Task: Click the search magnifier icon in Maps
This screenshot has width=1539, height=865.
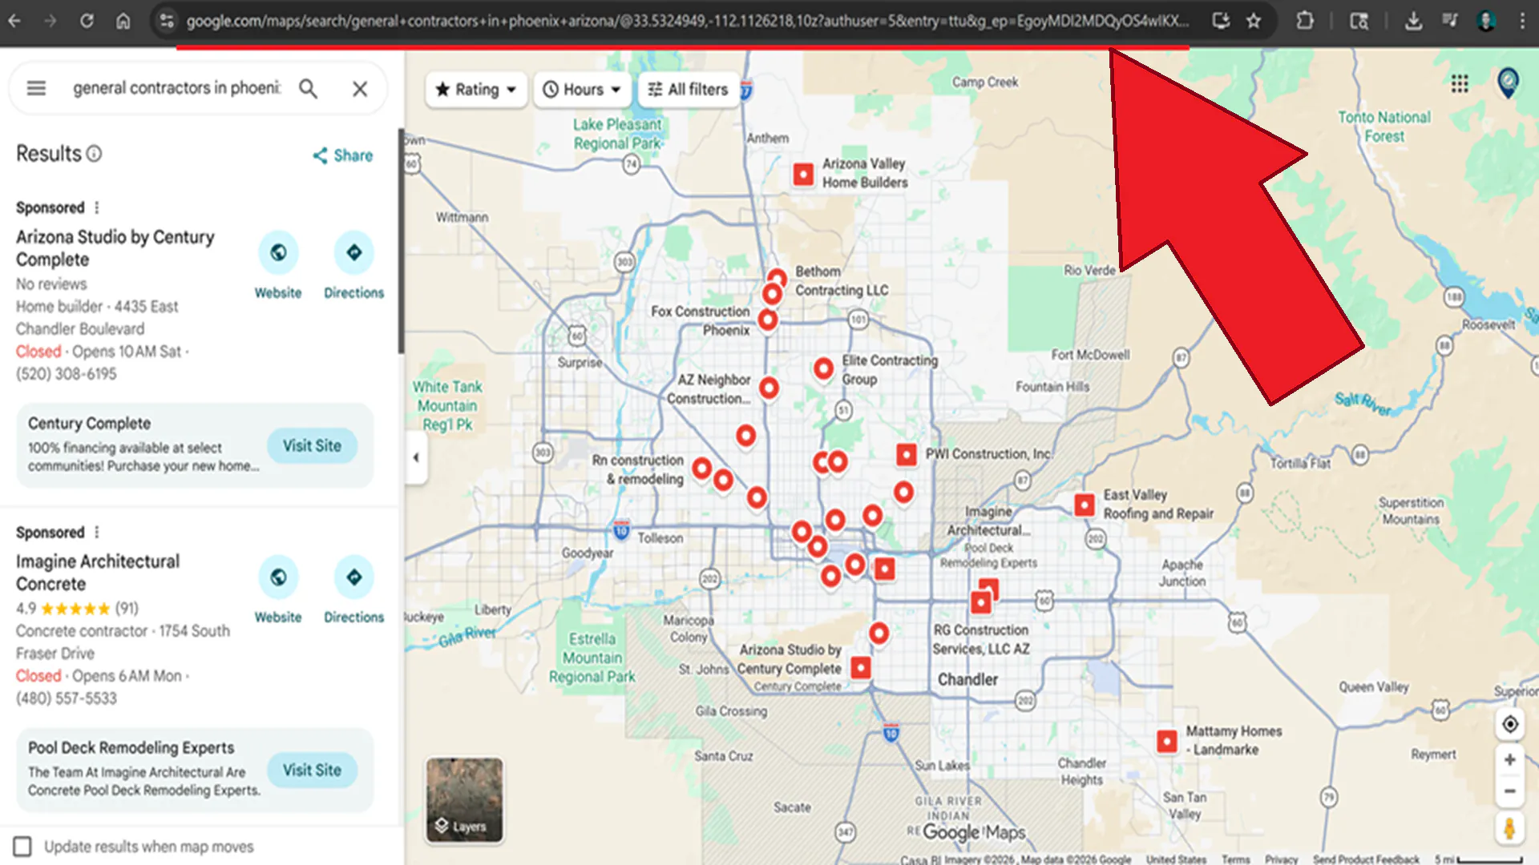Action: click(x=308, y=88)
